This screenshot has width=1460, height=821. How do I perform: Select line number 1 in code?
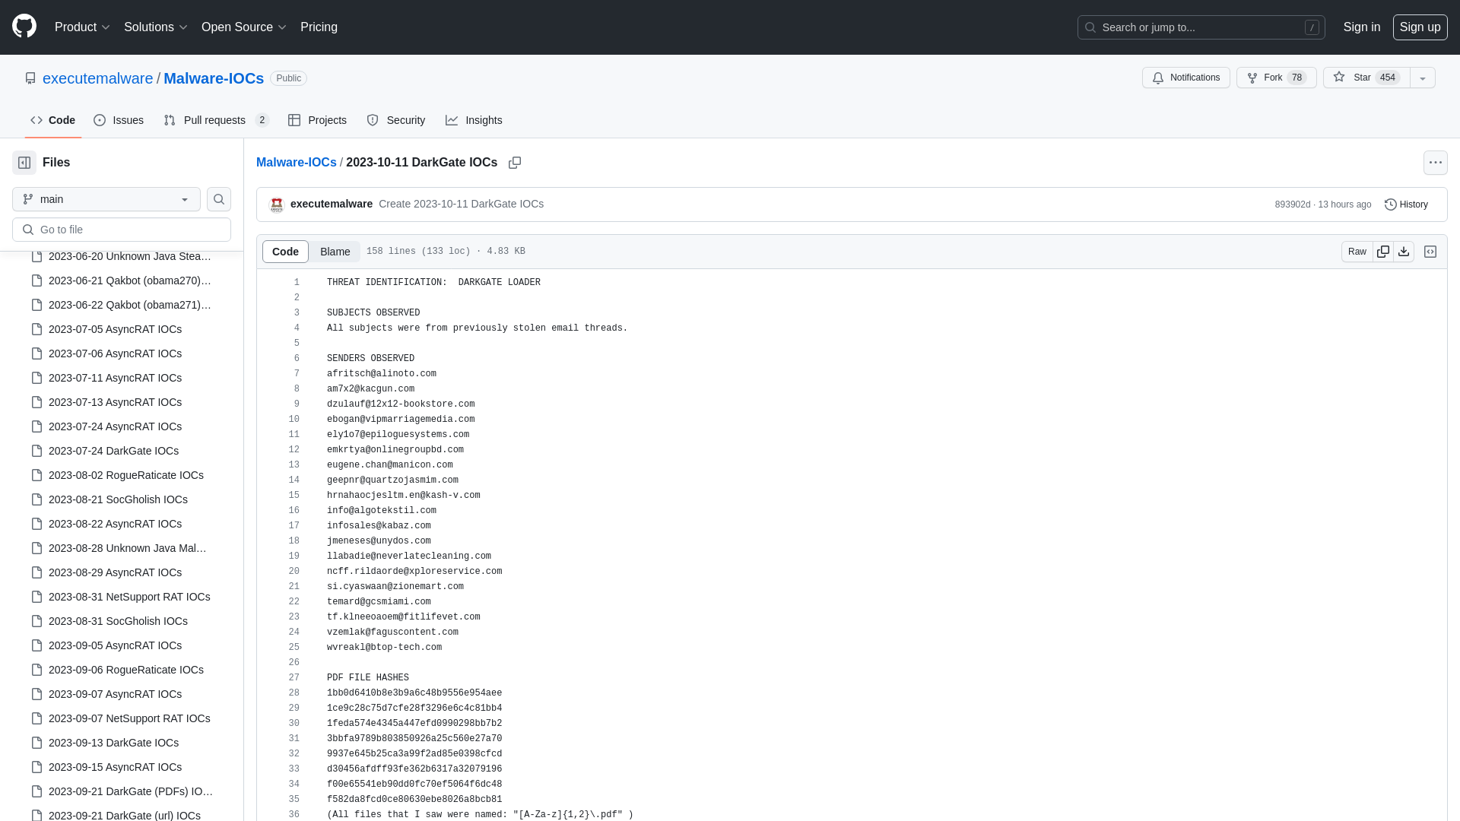tap(297, 283)
